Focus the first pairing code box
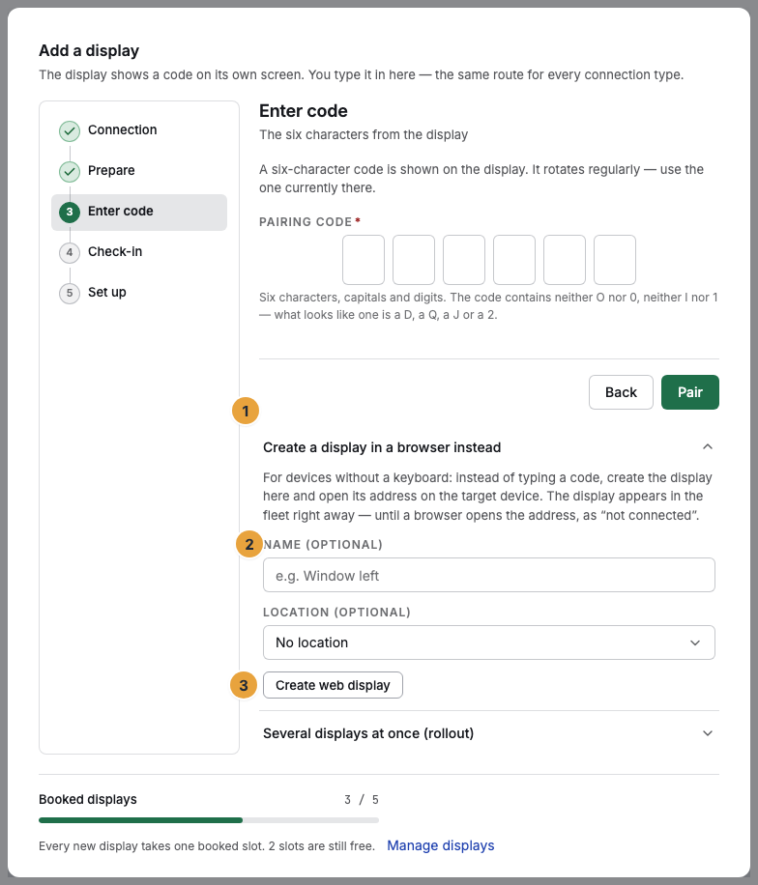This screenshot has width=758, height=885. coord(364,260)
